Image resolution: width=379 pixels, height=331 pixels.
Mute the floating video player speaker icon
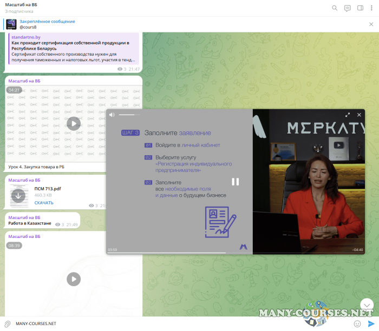click(112, 115)
